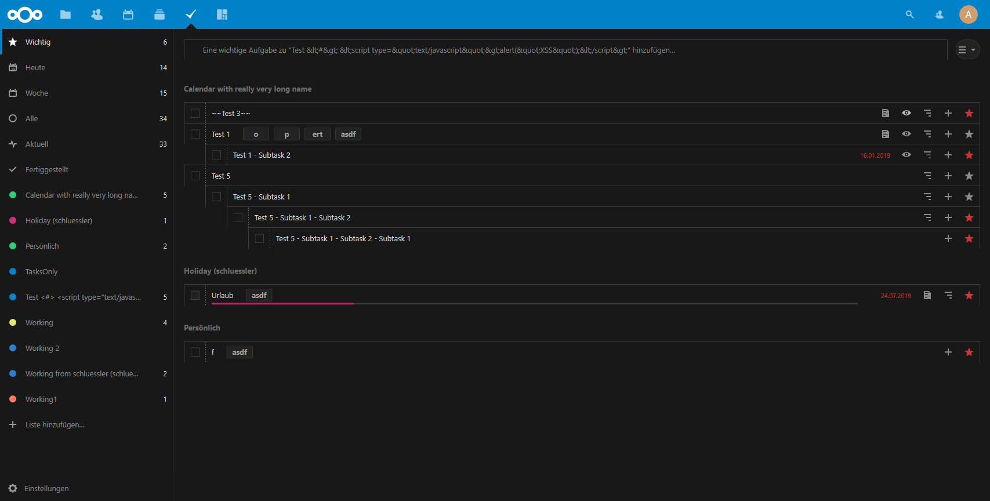Open note of ~~Test 3~~ task

[886, 113]
